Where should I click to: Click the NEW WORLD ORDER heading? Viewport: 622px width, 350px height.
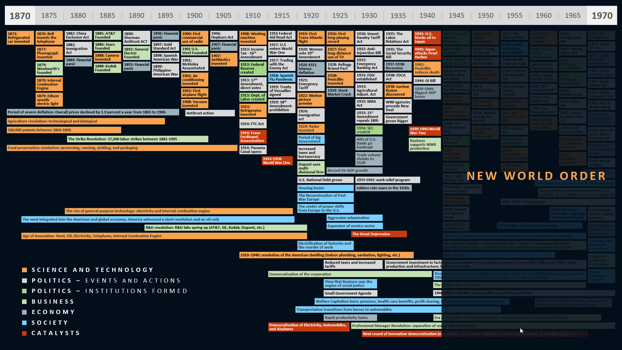(536, 176)
